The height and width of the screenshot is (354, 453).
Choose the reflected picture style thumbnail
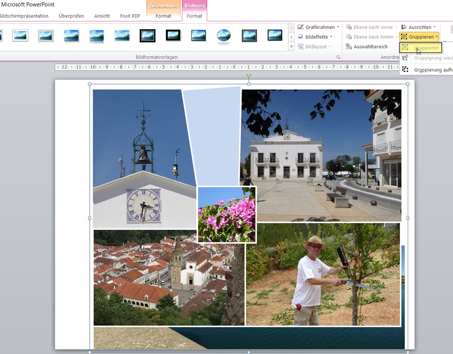click(x=96, y=35)
